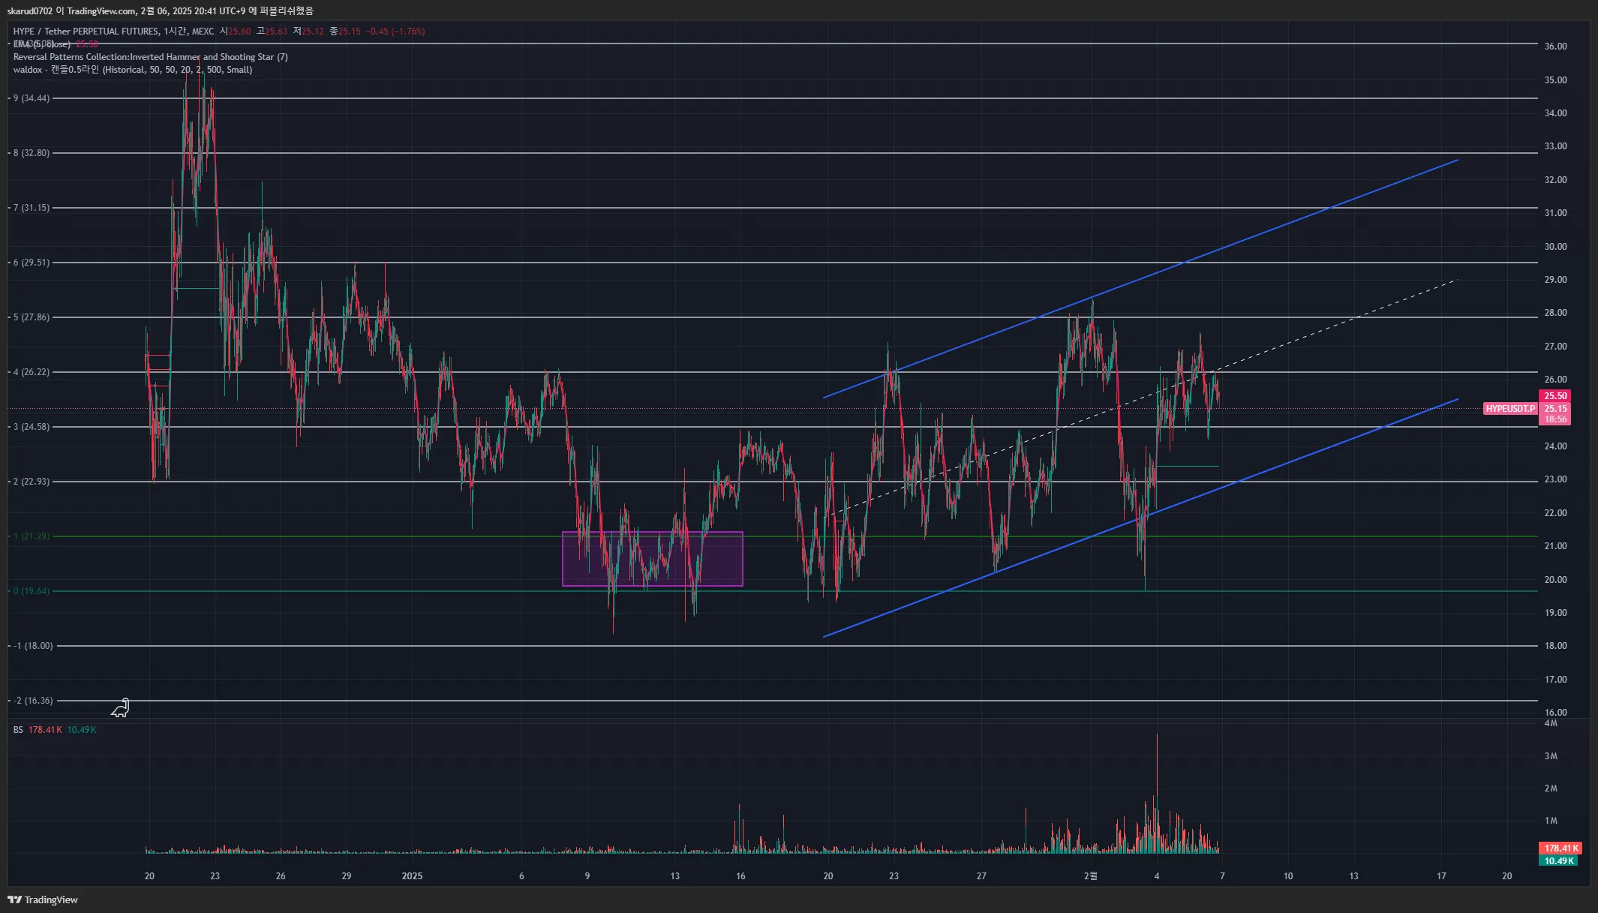Click the 1M volume axis label

click(x=1551, y=821)
